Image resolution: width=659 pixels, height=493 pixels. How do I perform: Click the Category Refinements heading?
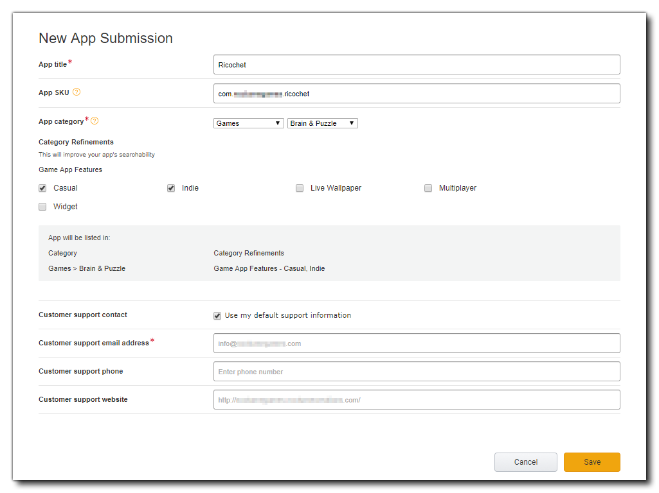pyautogui.click(x=76, y=142)
